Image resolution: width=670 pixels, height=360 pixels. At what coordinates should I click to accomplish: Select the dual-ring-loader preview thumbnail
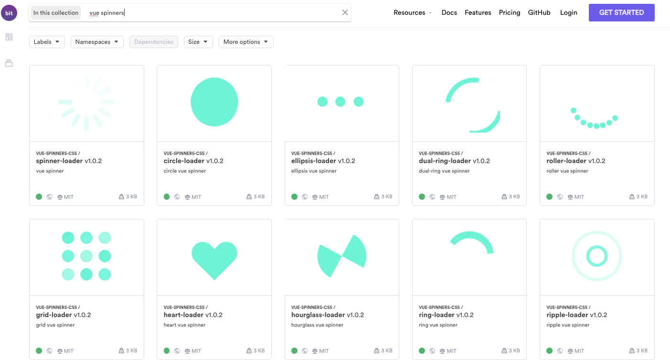469,103
